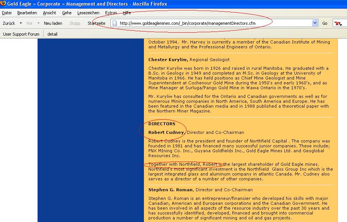Click Neu laden to reload page
This screenshot has height=222, width=347.
53,23
